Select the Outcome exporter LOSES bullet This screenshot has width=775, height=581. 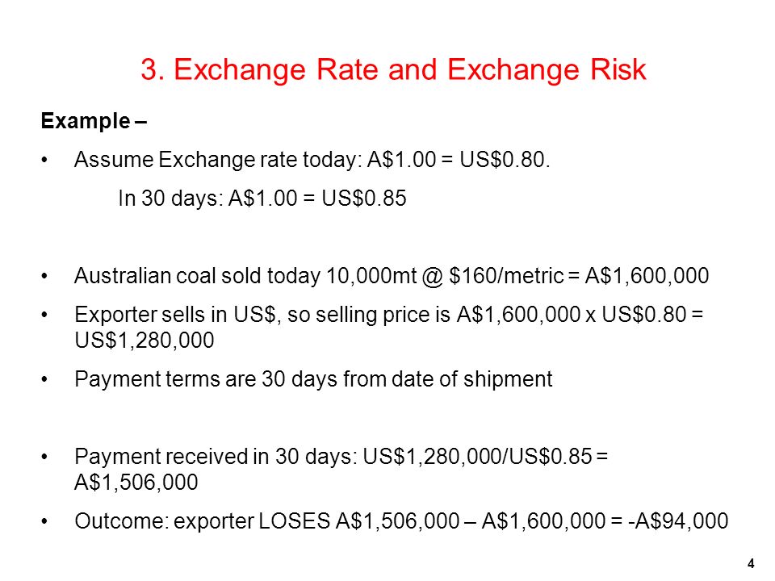pos(401,520)
